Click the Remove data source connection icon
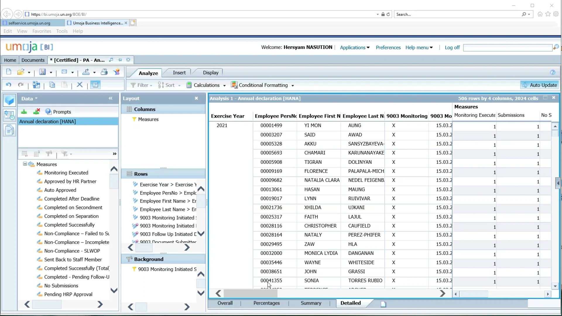 tap(36, 111)
